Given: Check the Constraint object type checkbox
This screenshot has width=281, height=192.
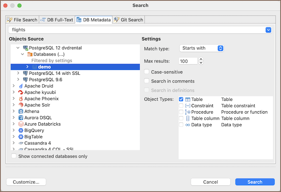Looking at the screenshot, I should pyautogui.click(x=181, y=106).
